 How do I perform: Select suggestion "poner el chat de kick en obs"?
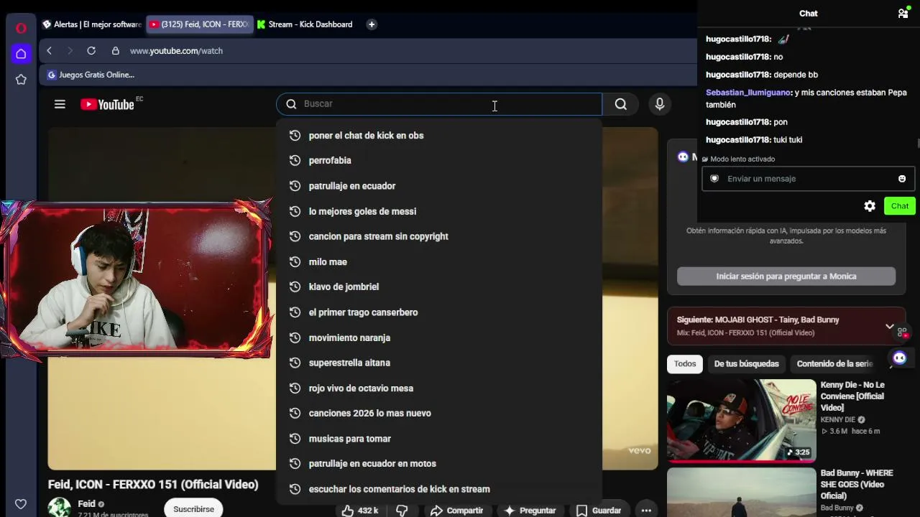(439, 136)
